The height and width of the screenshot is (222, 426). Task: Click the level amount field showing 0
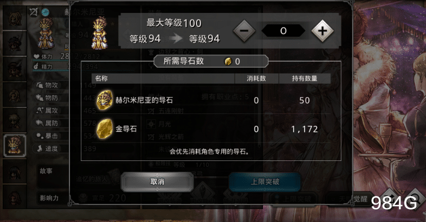pos(283,31)
